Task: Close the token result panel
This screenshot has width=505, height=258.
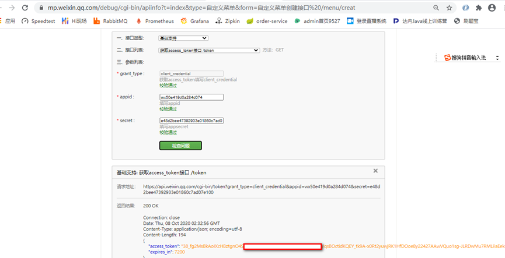Action: pyautogui.click(x=375, y=171)
